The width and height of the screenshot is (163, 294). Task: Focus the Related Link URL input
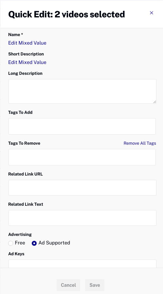coord(82,188)
